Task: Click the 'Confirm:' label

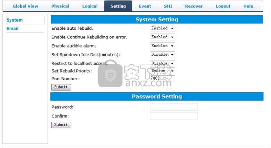Action: tap(60, 116)
